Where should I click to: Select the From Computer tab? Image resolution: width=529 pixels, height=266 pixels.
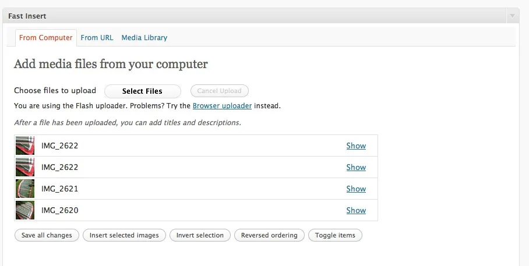point(46,38)
